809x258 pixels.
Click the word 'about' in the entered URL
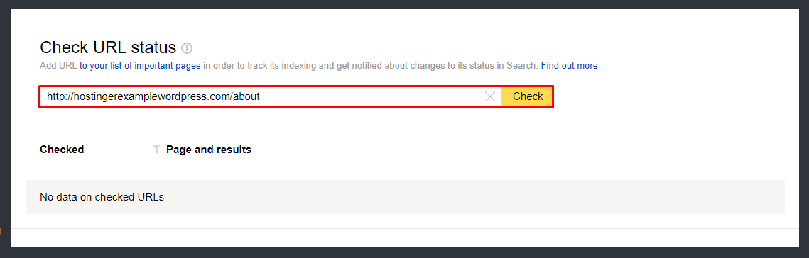(246, 96)
